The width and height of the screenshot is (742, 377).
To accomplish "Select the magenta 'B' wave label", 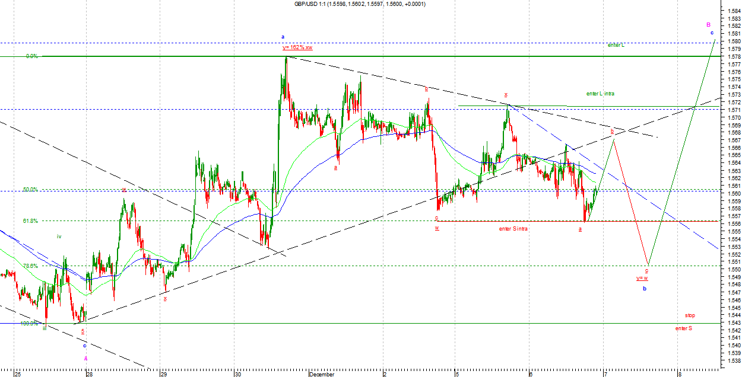I will 708,25.
